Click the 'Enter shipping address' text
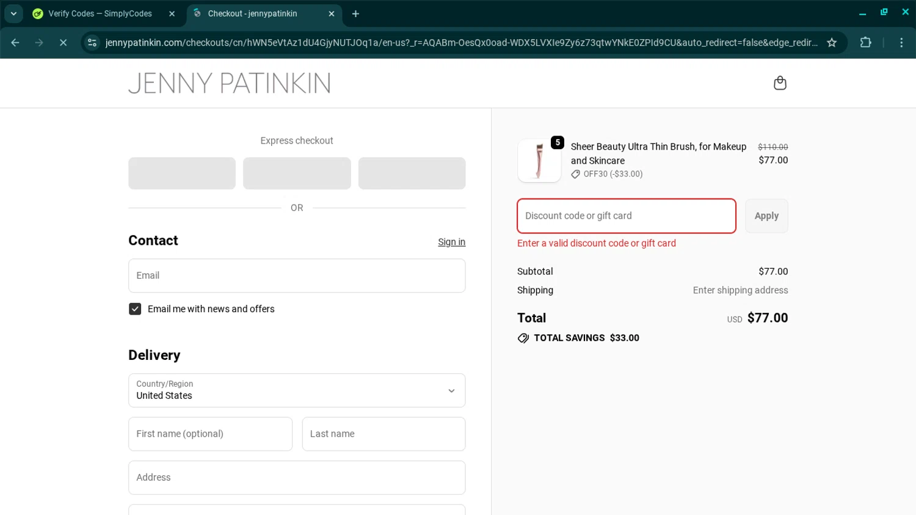The image size is (916, 515). click(x=740, y=290)
